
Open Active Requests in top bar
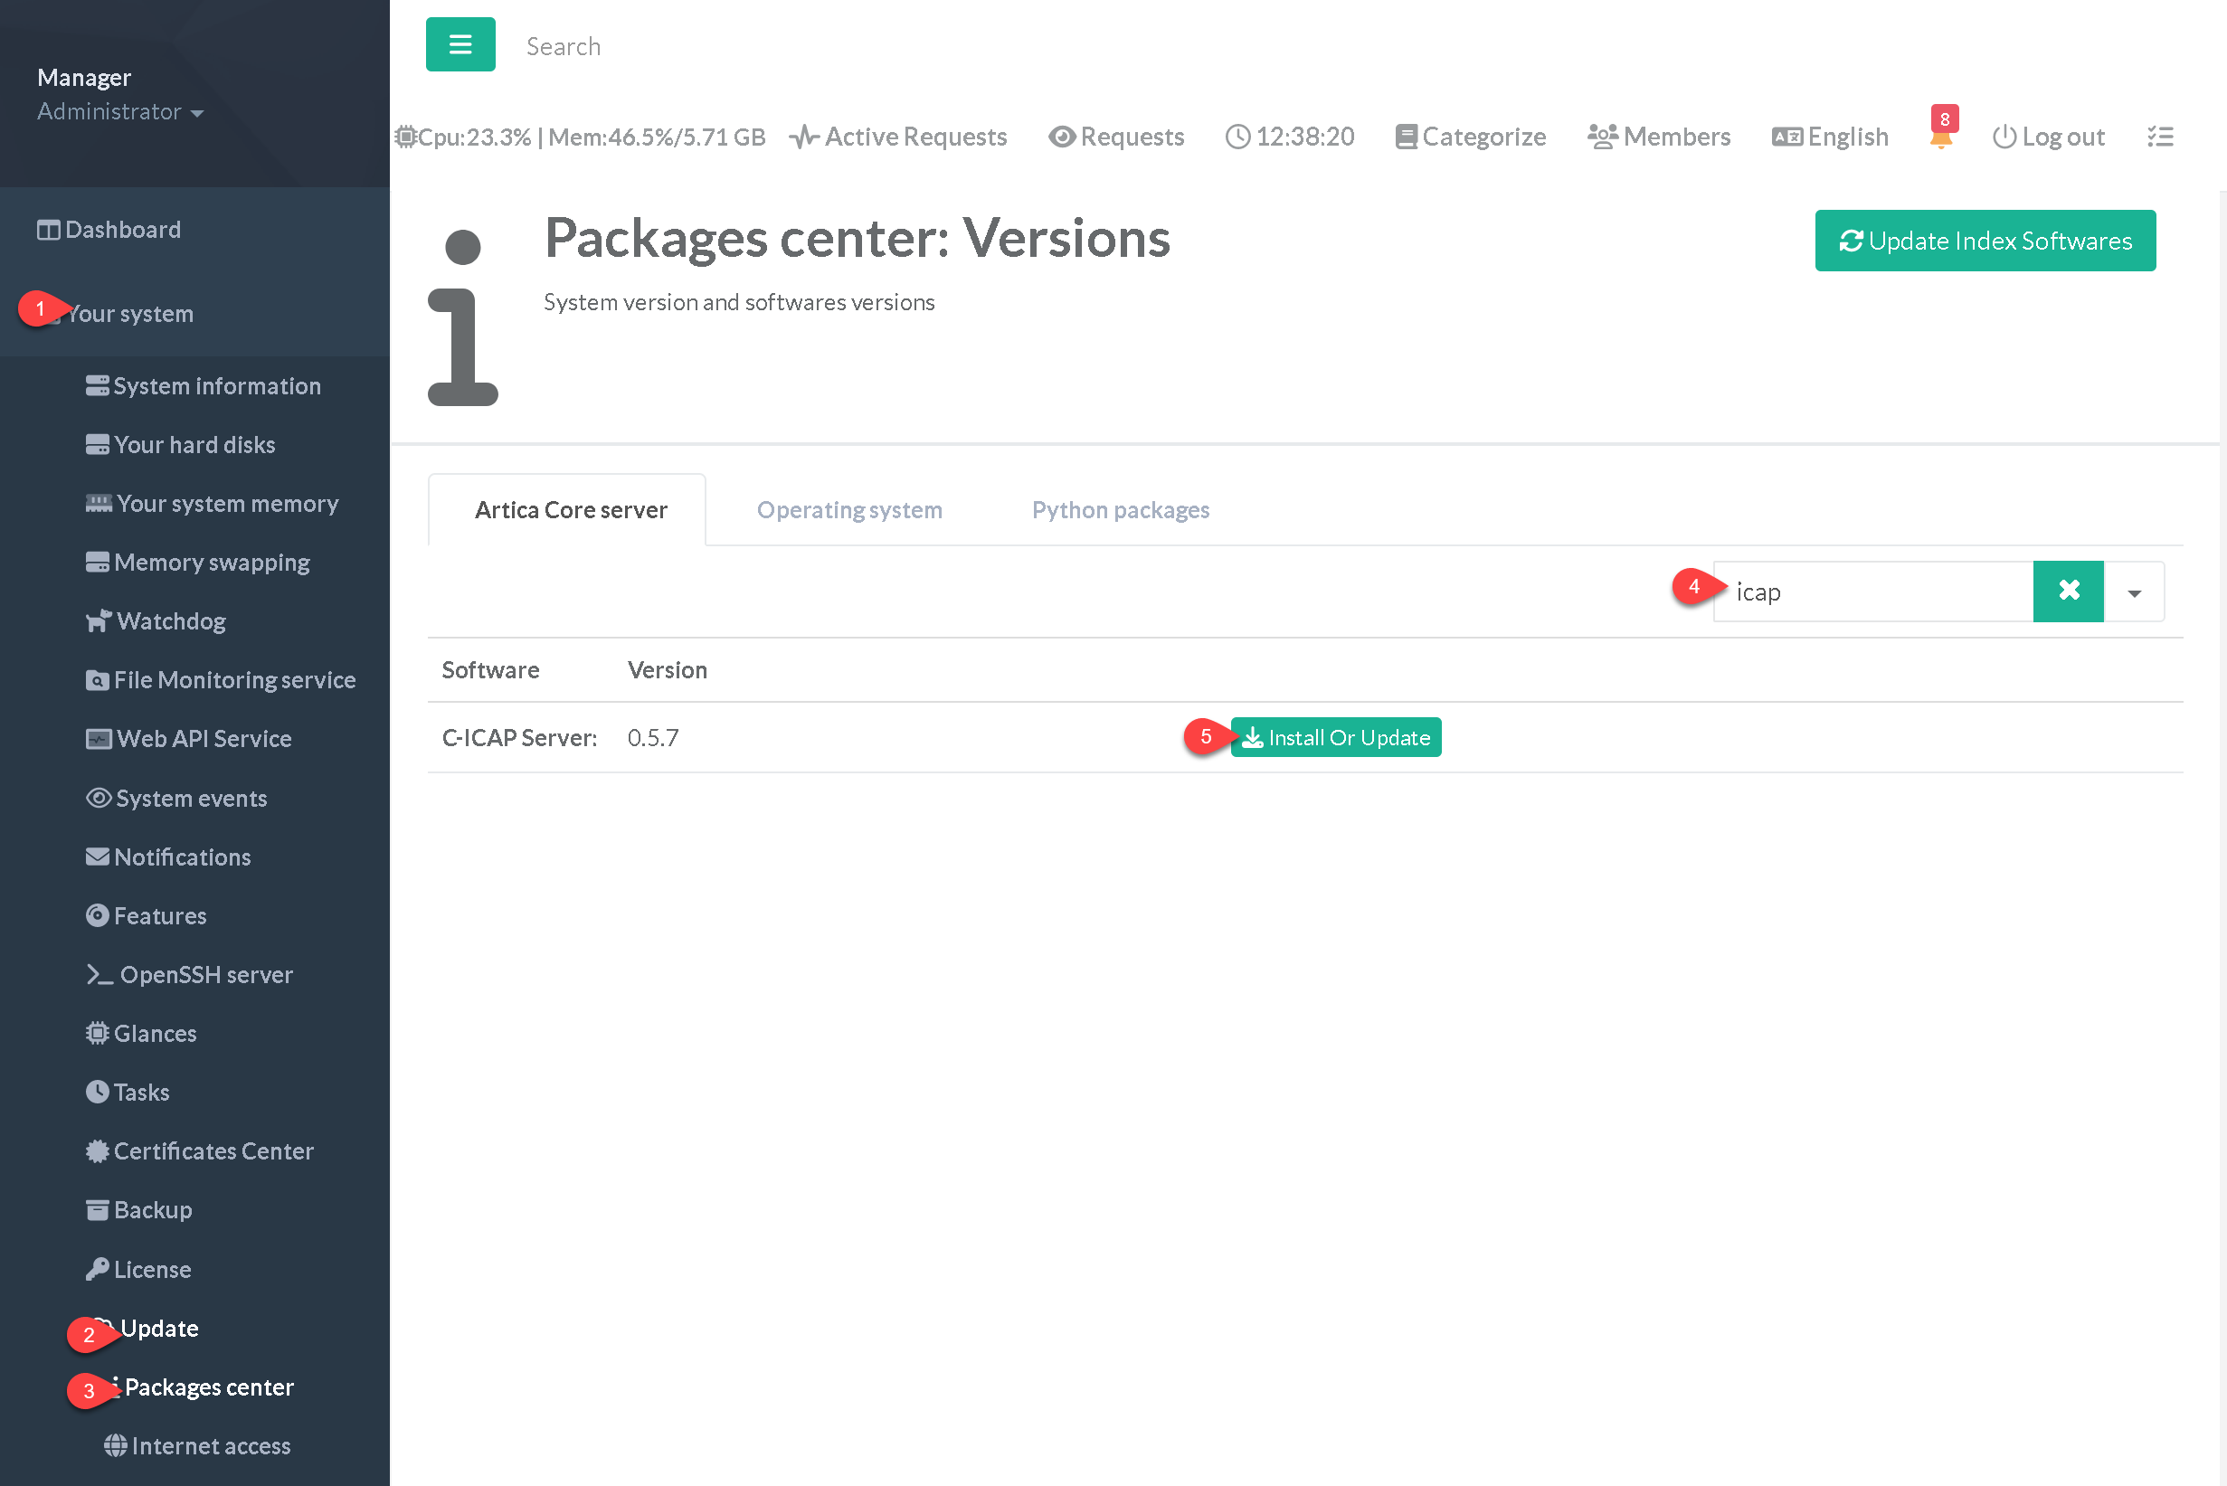tap(897, 137)
